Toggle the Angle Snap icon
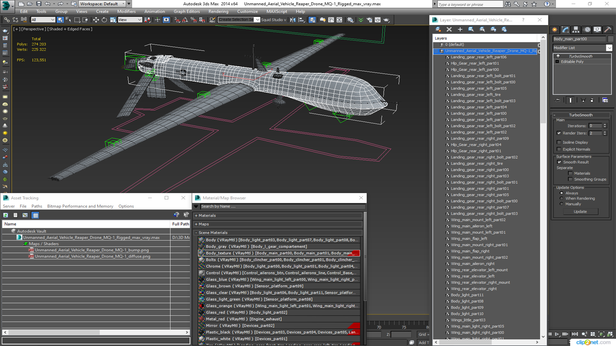616x346 pixels. point(185,20)
